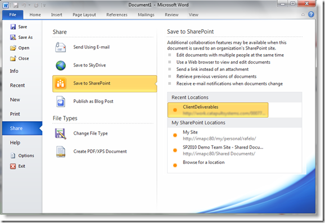325x223 pixels.
Task: Minimize the ribbon with the caret icon
Action: 303,15
